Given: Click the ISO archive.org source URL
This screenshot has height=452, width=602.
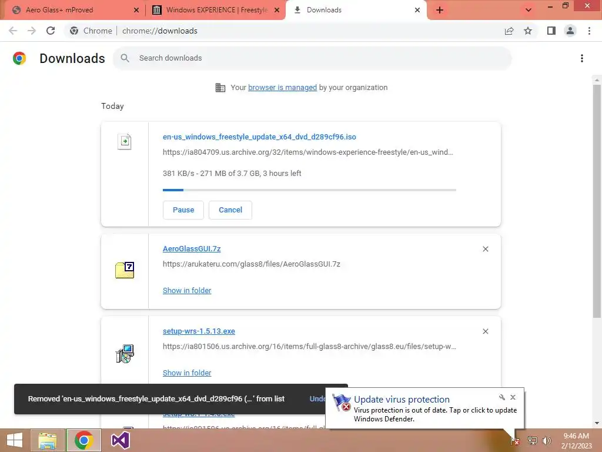Looking at the screenshot, I should (308, 152).
